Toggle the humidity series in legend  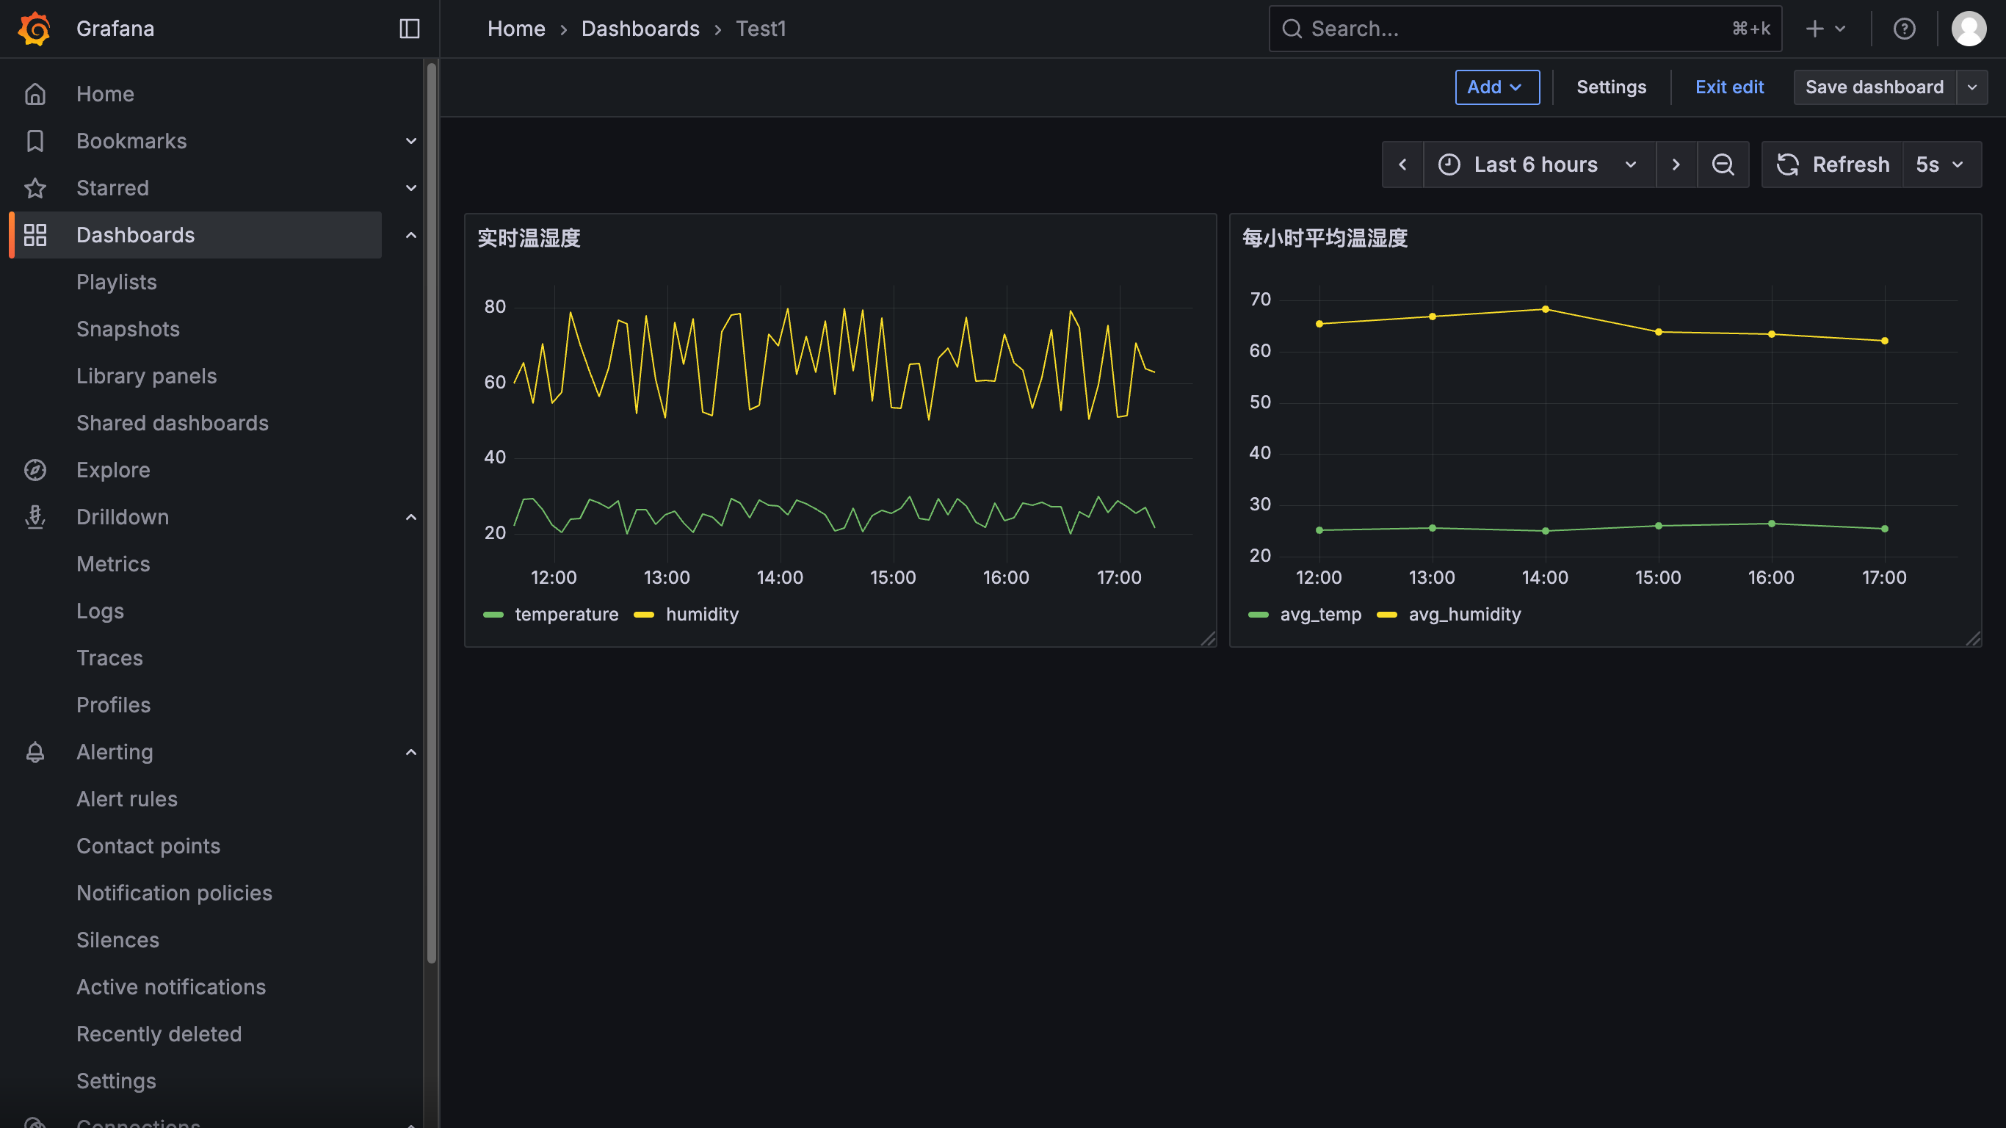pyautogui.click(x=702, y=614)
